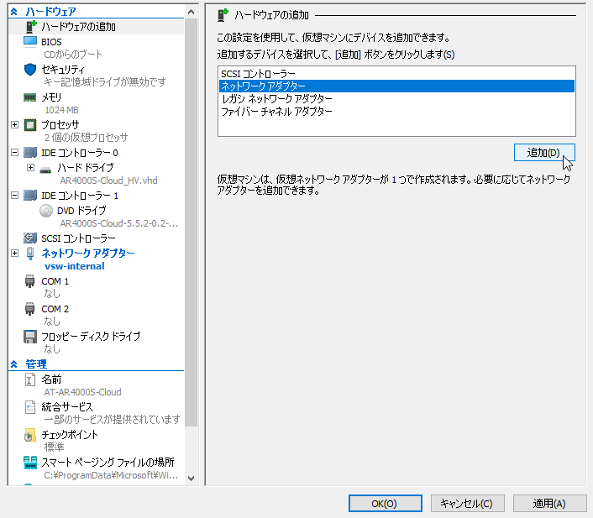Open the フロッピー ディスク ドライブ item

click(91, 337)
